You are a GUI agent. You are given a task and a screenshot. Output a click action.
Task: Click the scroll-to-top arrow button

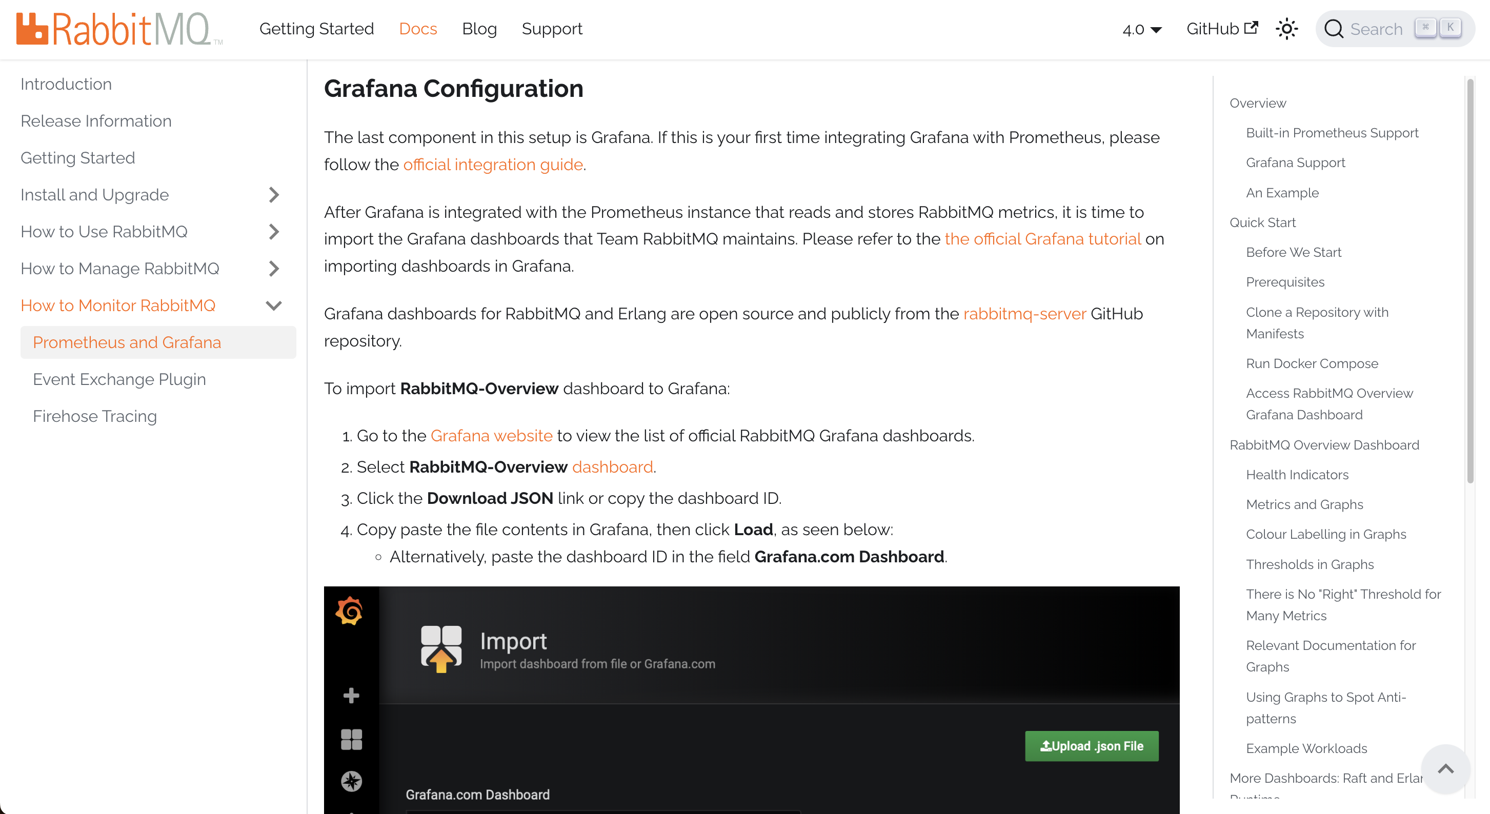coord(1445,769)
